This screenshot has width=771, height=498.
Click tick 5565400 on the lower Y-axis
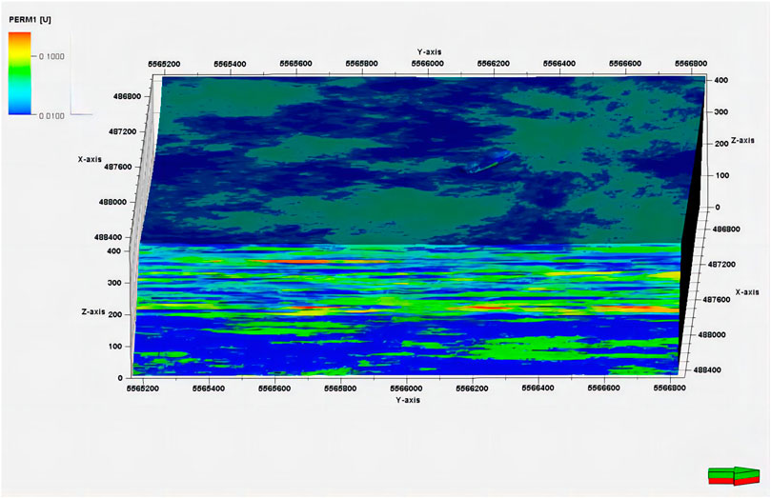point(209,388)
